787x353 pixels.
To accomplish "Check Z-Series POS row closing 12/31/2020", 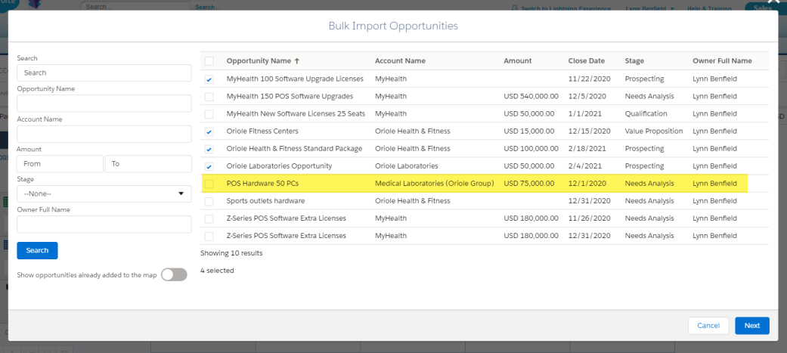I will [209, 236].
